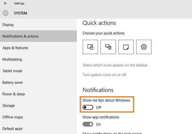
Task: Turn off Show app notifications toggle
Action: (88, 124)
